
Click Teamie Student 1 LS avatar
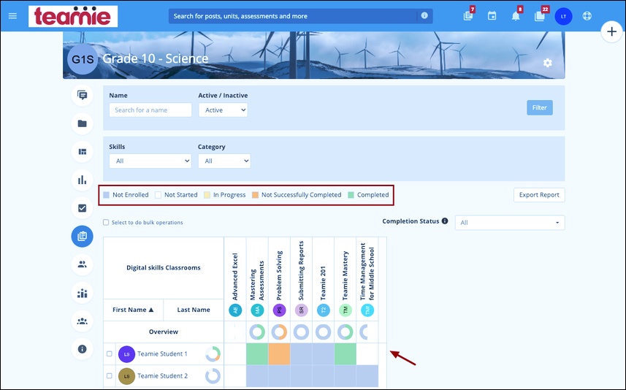pyautogui.click(x=127, y=354)
